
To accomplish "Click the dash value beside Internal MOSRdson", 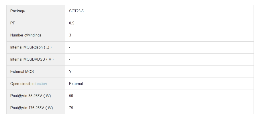I will (x=70, y=47).
